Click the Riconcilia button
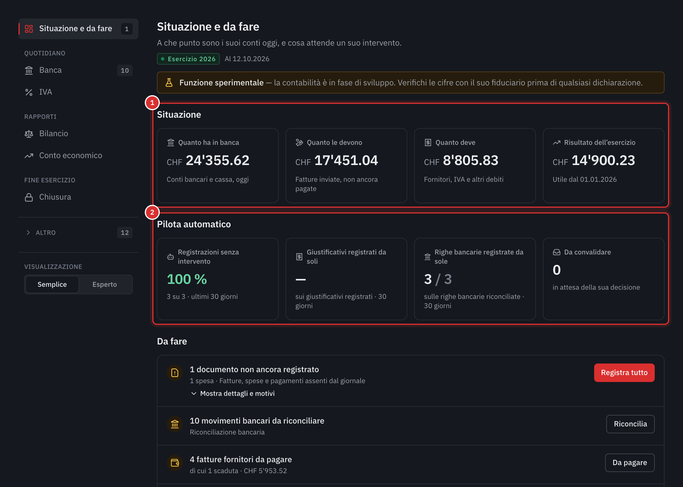The width and height of the screenshot is (683, 487). coord(630,424)
